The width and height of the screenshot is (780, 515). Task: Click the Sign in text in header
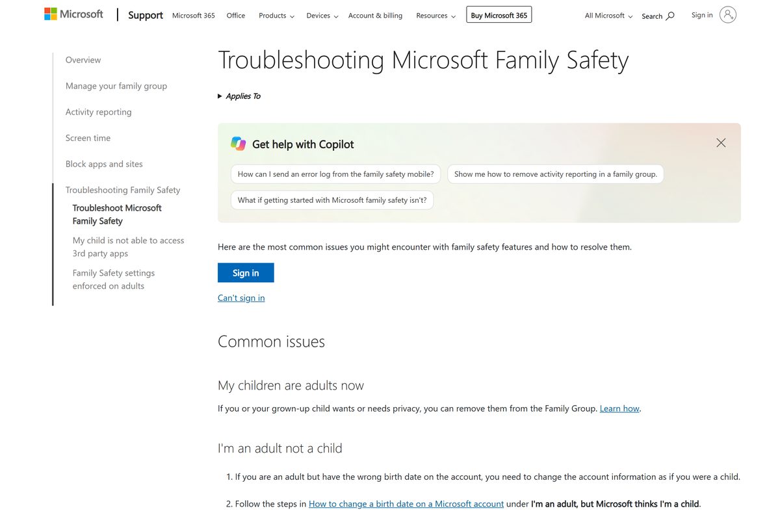tap(702, 15)
